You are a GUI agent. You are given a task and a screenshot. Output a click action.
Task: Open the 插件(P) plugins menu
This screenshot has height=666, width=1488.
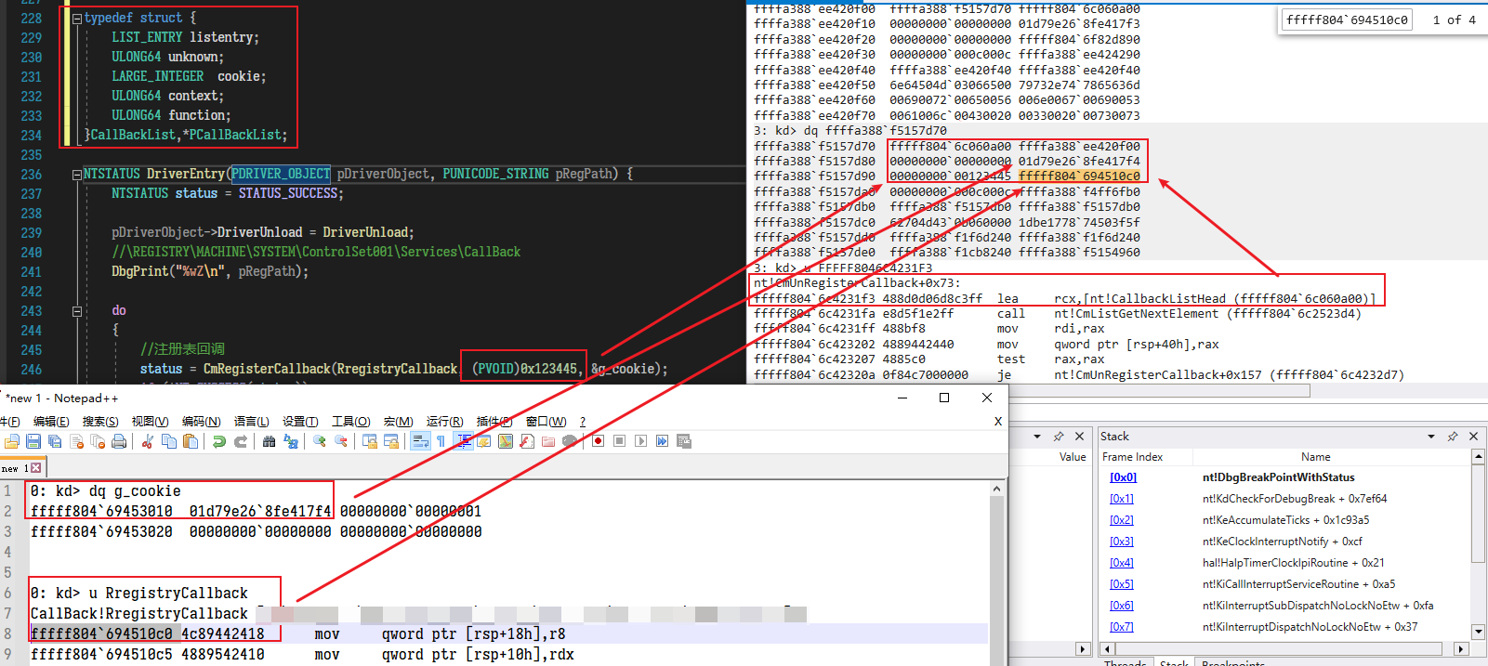pyautogui.click(x=494, y=422)
